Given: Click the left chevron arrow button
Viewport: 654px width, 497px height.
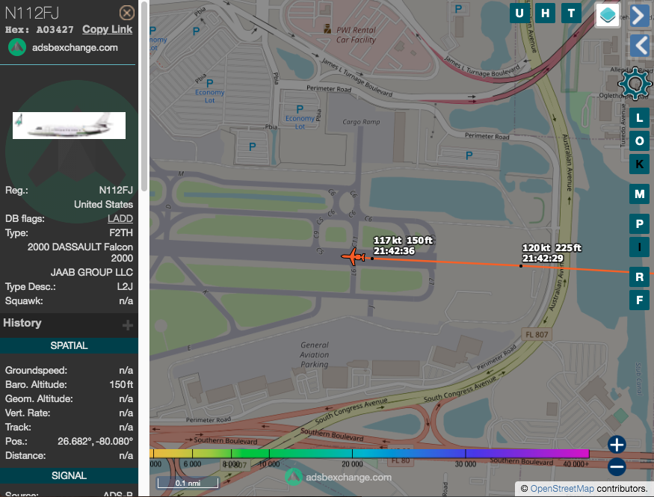Looking at the screenshot, I should point(638,45).
